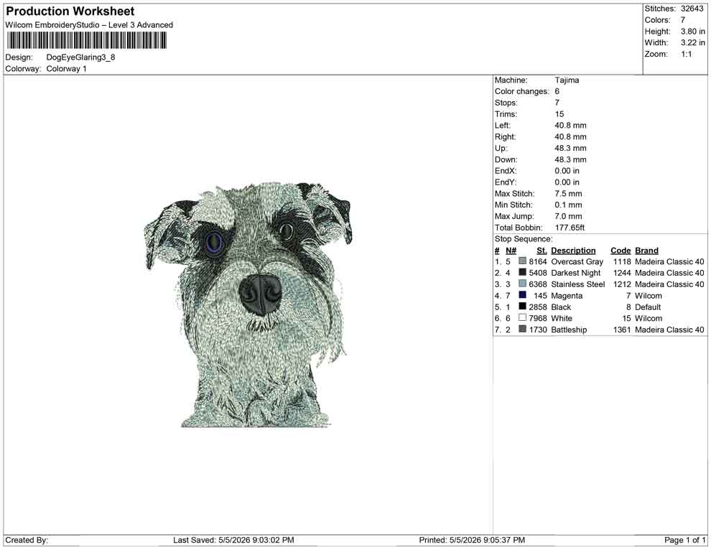Click the Trims value '15'
711x547 pixels.
tap(559, 113)
